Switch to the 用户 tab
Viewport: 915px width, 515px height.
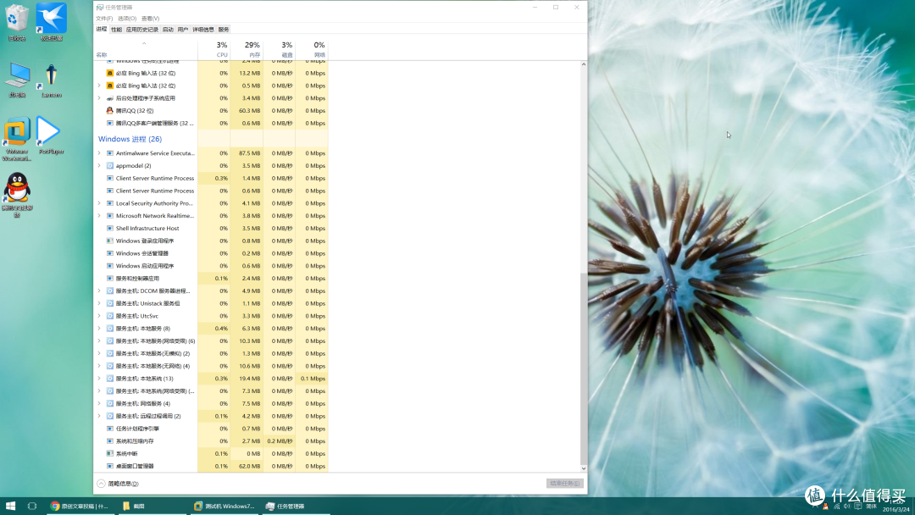coord(183,29)
